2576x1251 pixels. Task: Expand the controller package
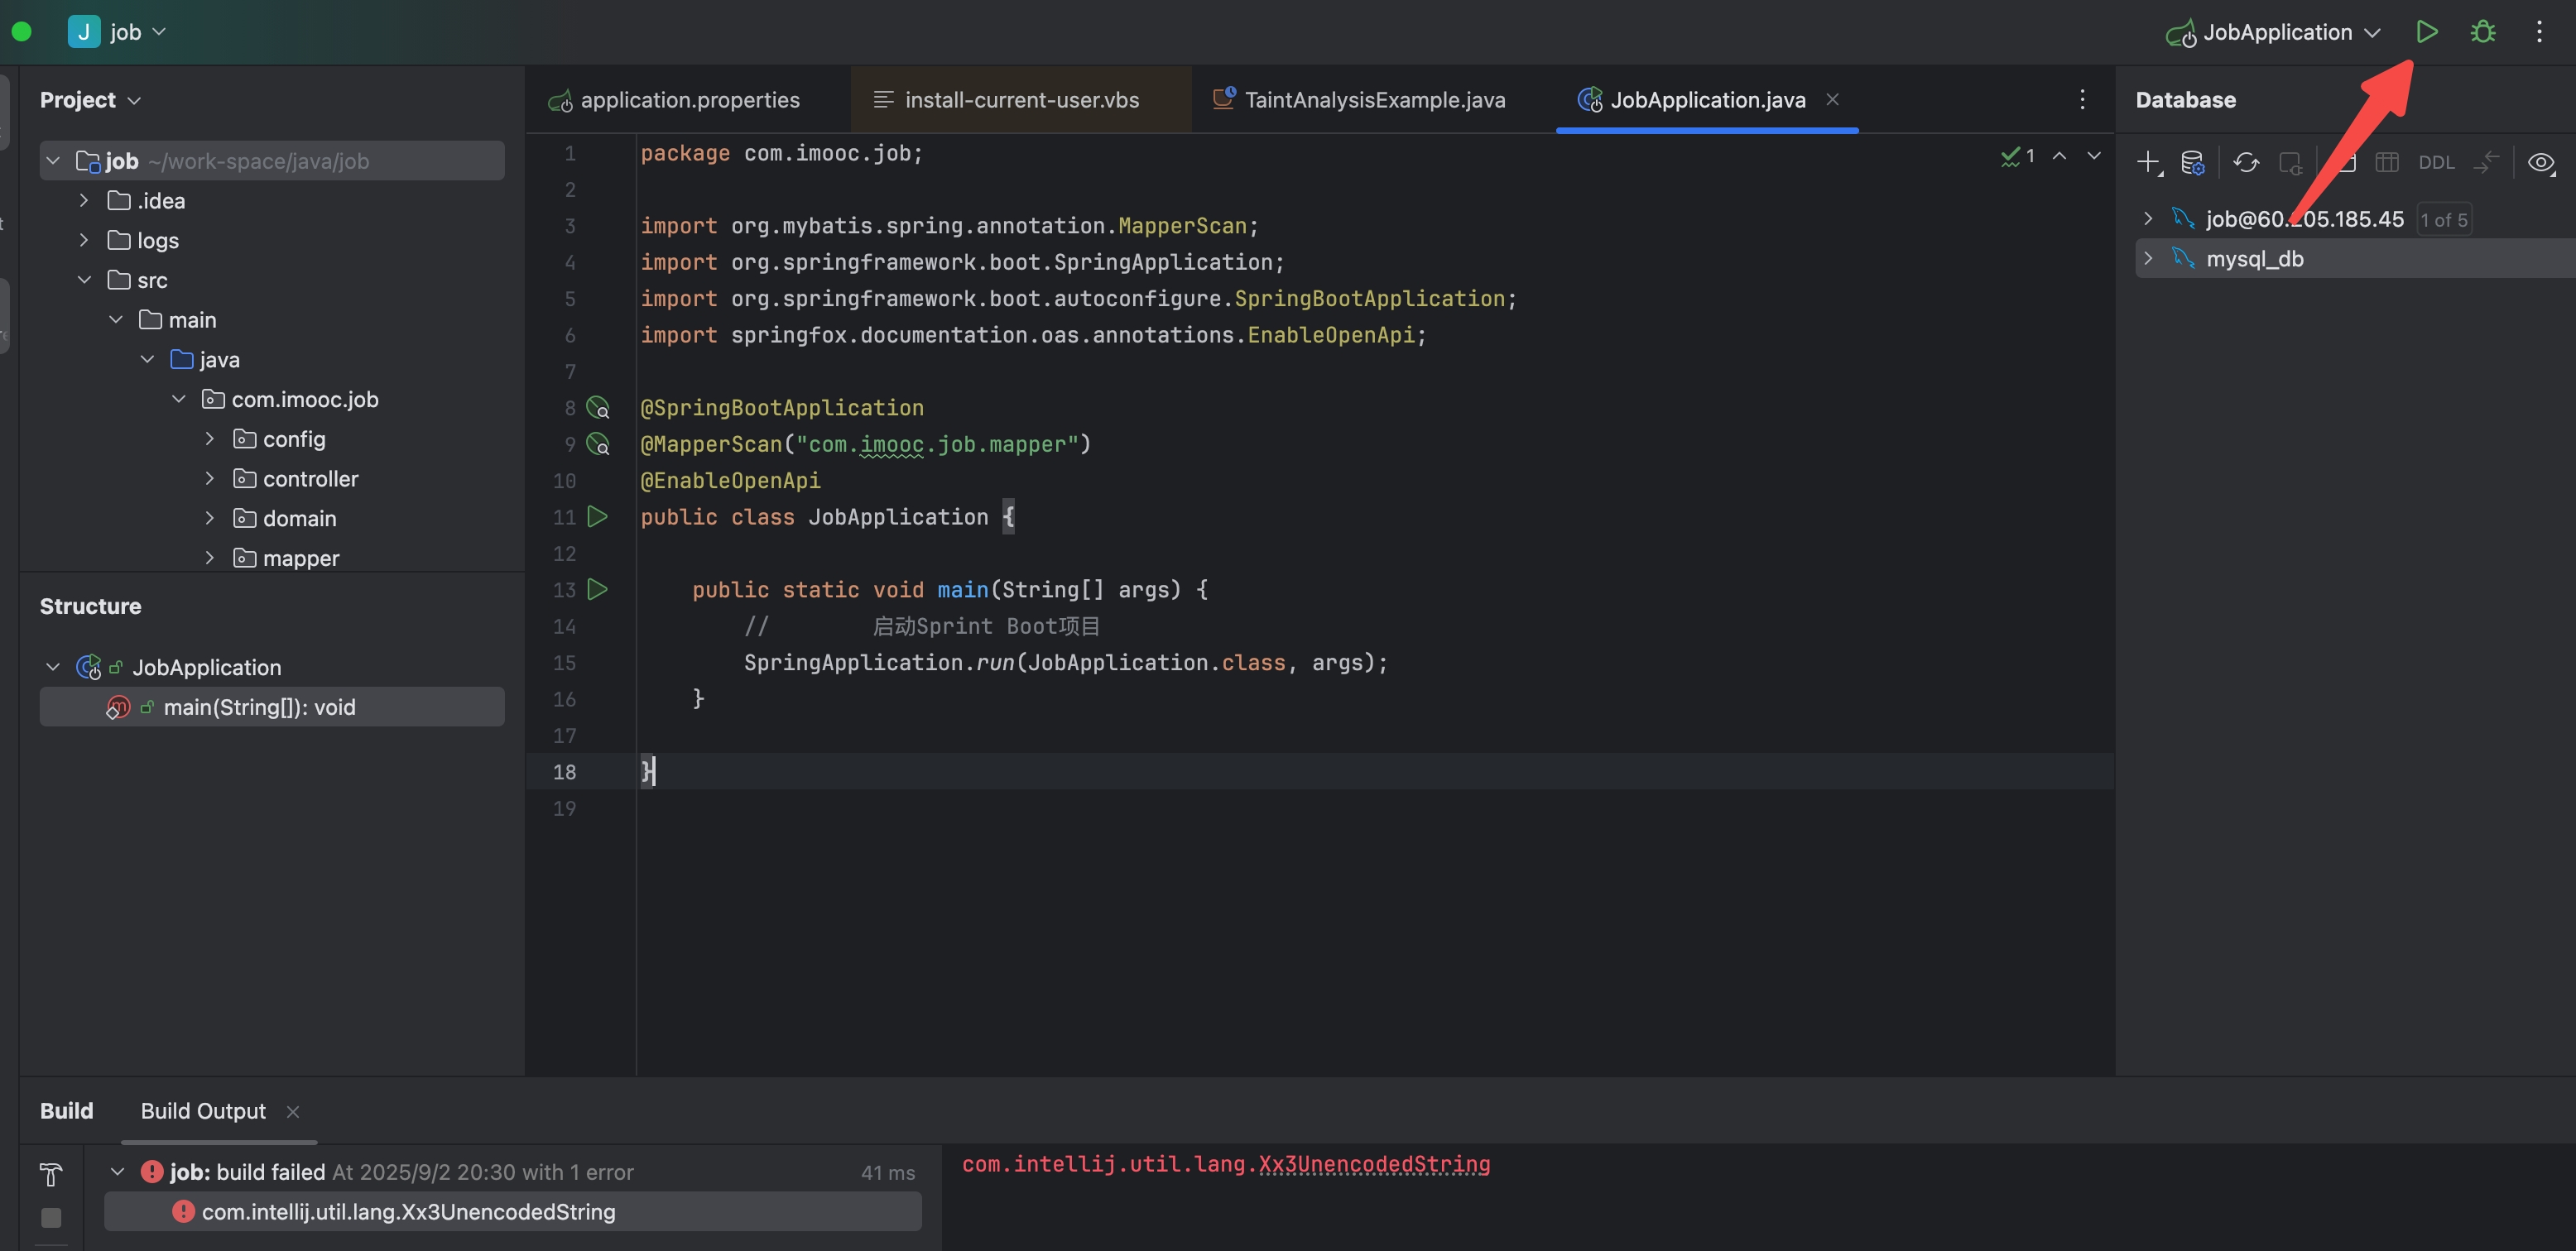[x=210, y=478]
